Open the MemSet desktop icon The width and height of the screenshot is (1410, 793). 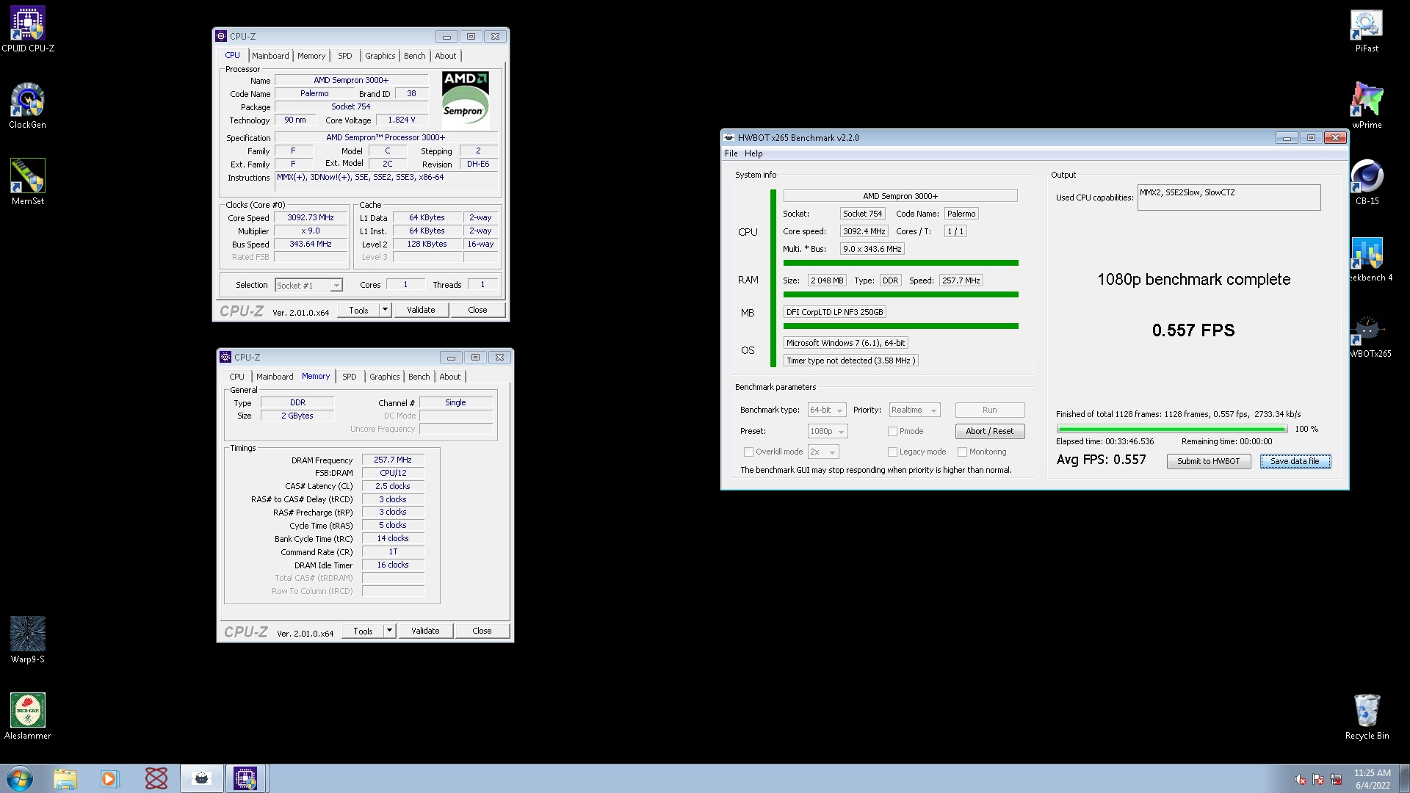28,182
